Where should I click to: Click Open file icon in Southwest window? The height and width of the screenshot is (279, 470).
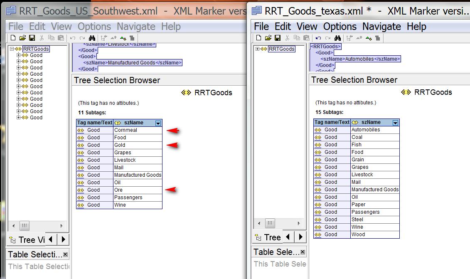22,38
